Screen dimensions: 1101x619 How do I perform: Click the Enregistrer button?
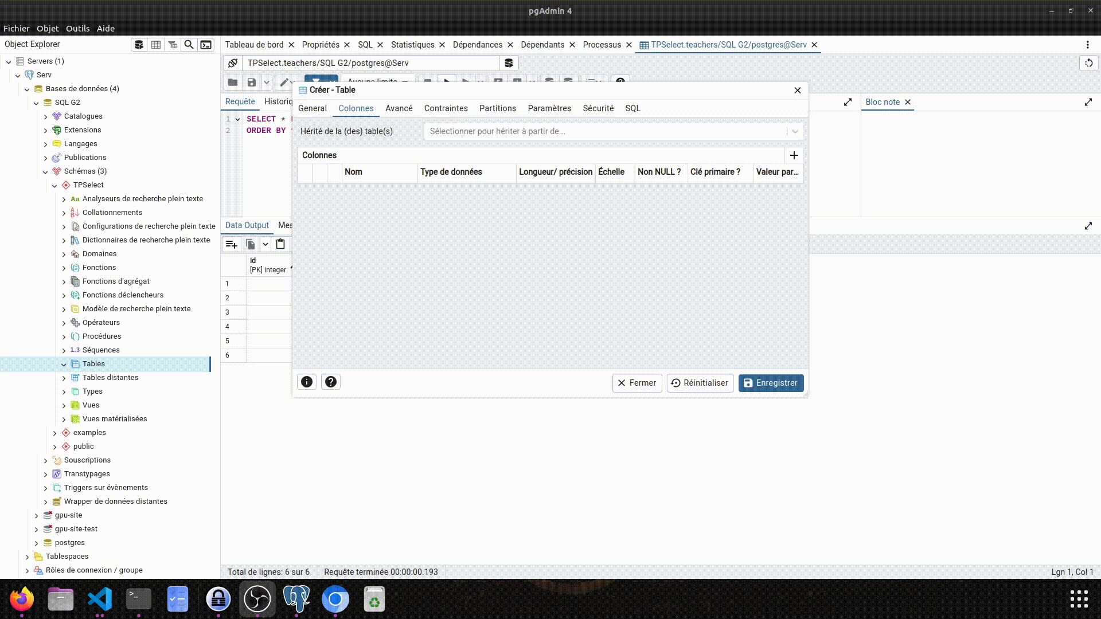click(x=771, y=383)
